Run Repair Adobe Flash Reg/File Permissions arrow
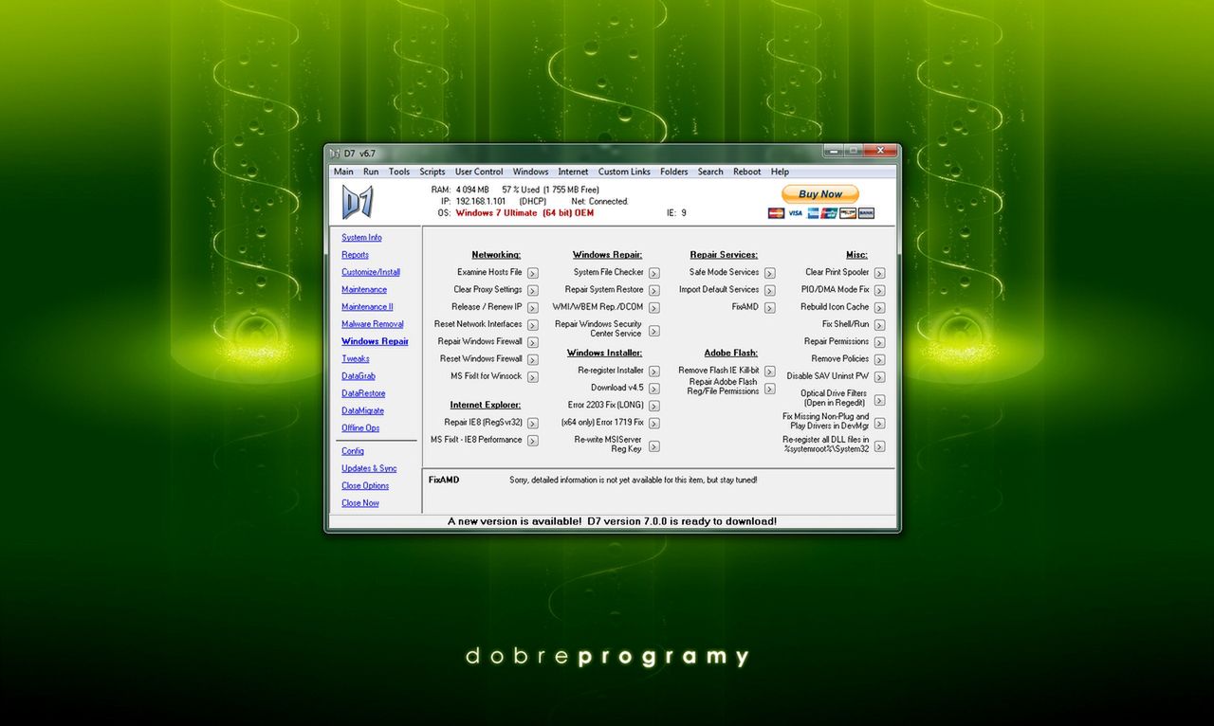The width and height of the screenshot is (1214, 726). click(769, 389)
